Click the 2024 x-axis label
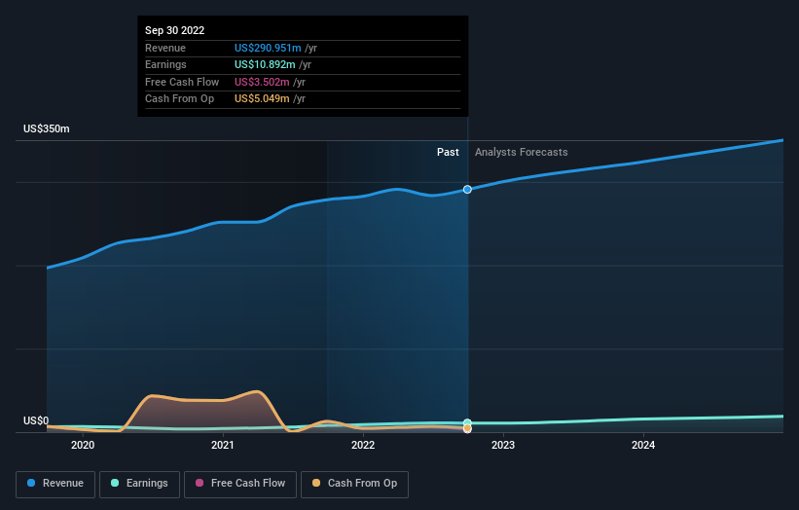 (x=643, y=445)
